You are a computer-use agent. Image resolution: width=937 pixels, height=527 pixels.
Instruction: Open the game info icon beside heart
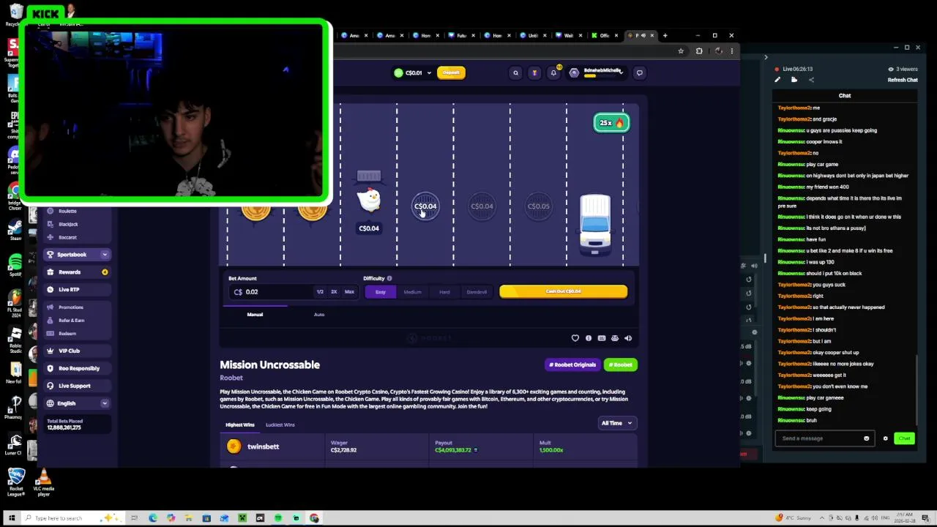(x=589, y=338)
